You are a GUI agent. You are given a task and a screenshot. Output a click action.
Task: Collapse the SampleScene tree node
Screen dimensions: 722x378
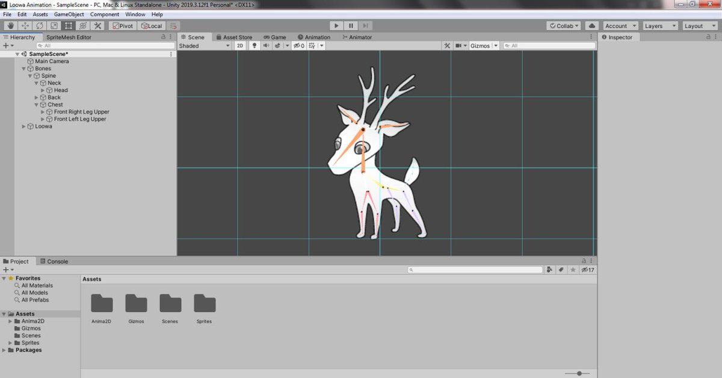[17, 54]
